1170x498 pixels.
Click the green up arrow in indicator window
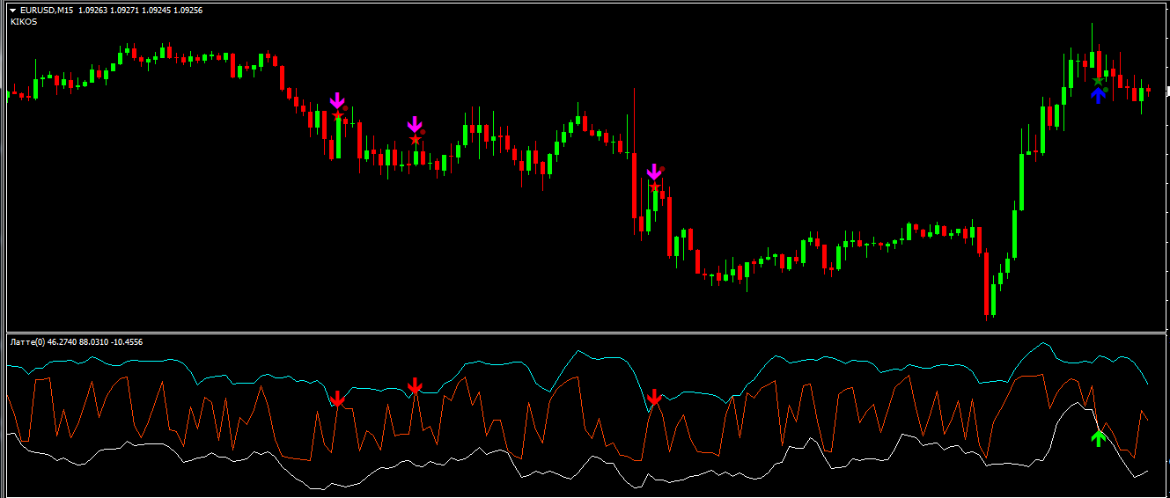pos(1097,437)
